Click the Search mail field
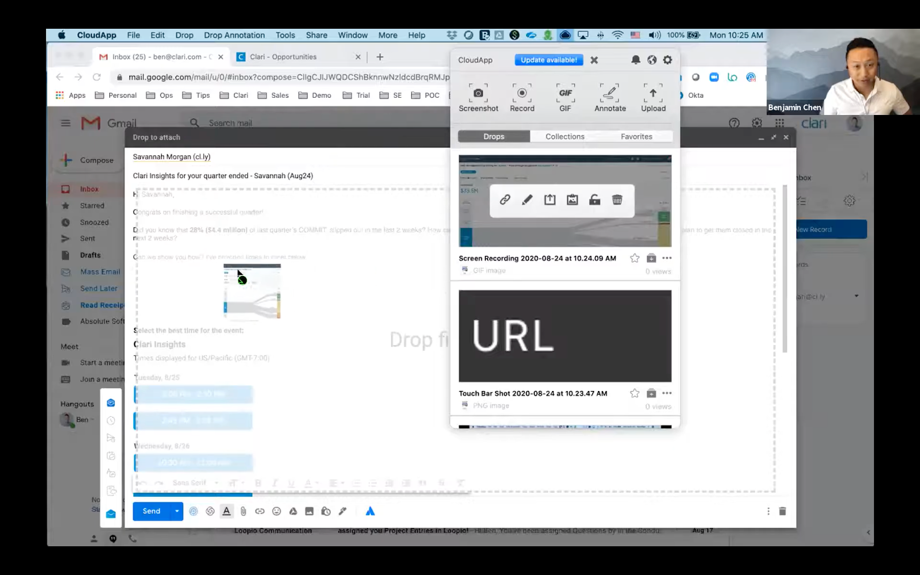 (230, 123)
